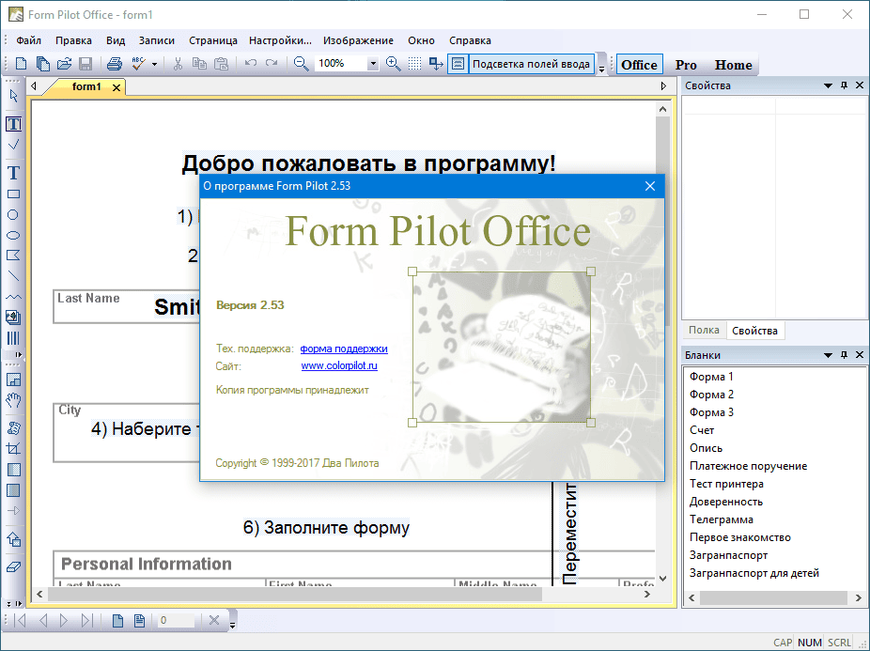Switch to the Полка tab

pyautogui.click(x=704, y=331)
